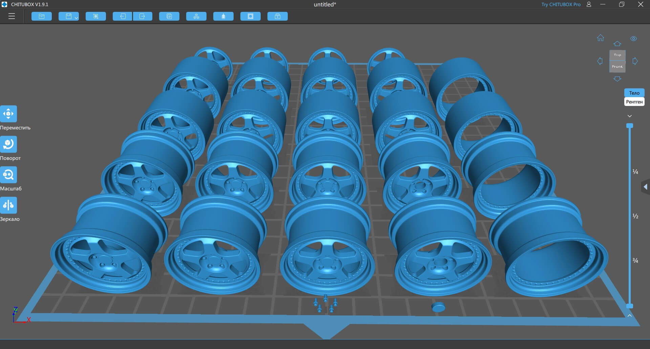
Task: Switch to Тело (solid) view mode
Action: click(634, 93)
